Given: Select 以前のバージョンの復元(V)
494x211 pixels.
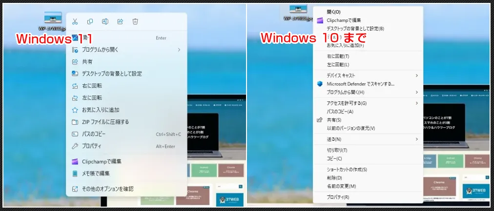Looking at the screenshot, I should (350, 128).
